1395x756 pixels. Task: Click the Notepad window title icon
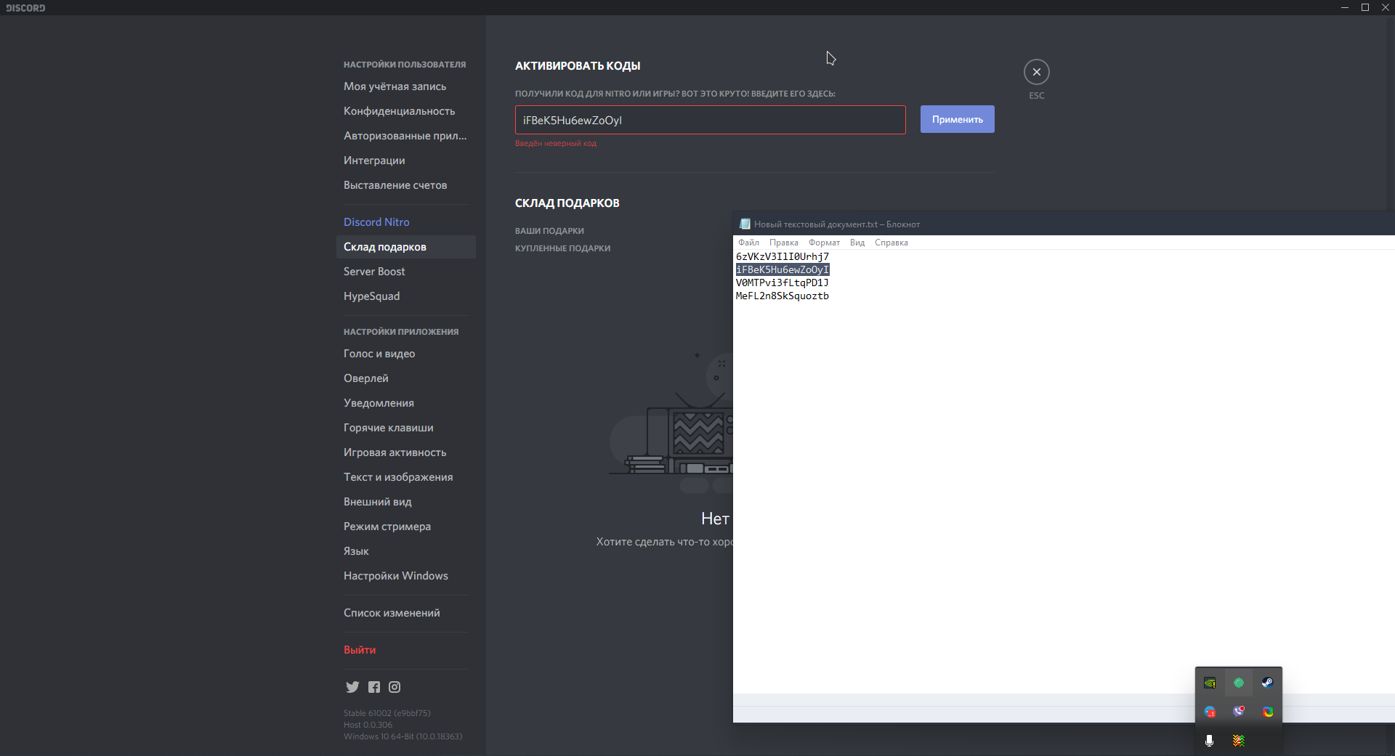tap(745, 224)
